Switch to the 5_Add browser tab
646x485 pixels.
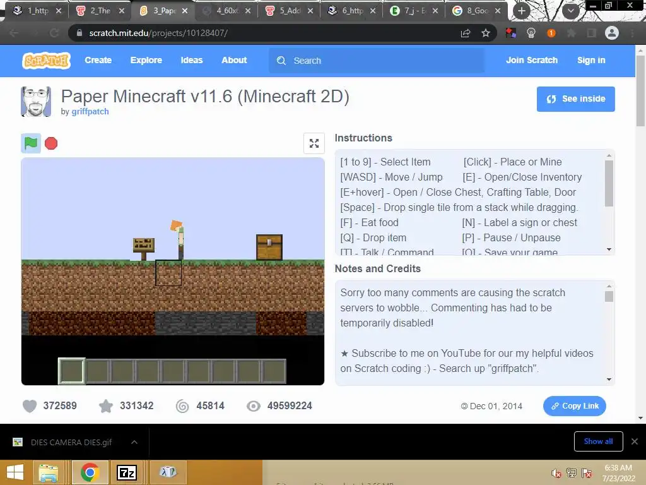pyautogui.click(x=290, y=11)
